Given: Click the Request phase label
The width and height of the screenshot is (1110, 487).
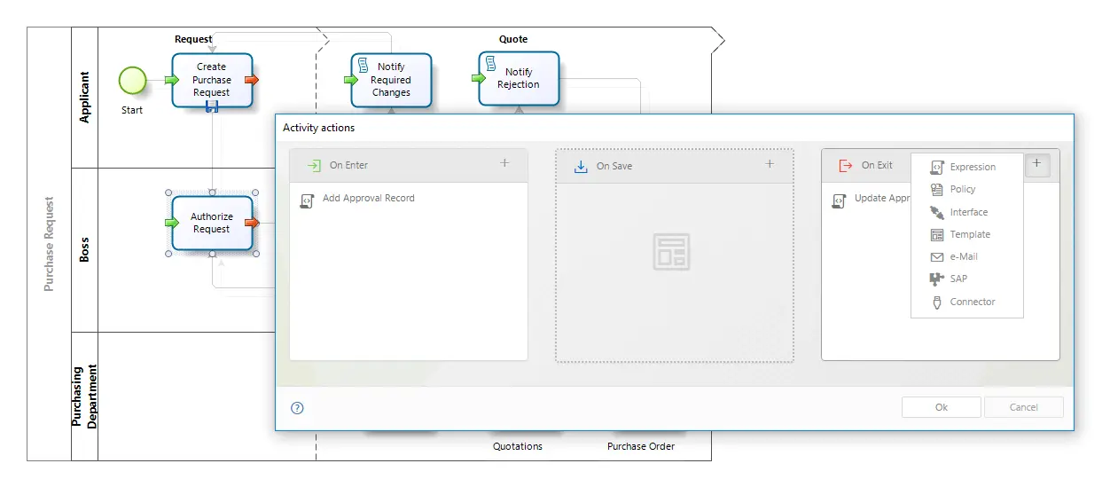Looking at the screenshot, I should (193, 39).
